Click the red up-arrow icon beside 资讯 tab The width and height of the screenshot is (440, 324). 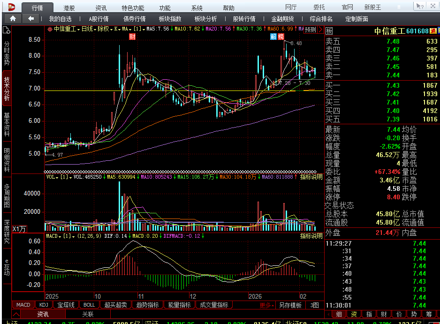coord(16,314)
